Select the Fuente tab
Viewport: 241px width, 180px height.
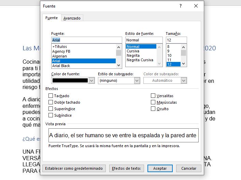point(52,18)
